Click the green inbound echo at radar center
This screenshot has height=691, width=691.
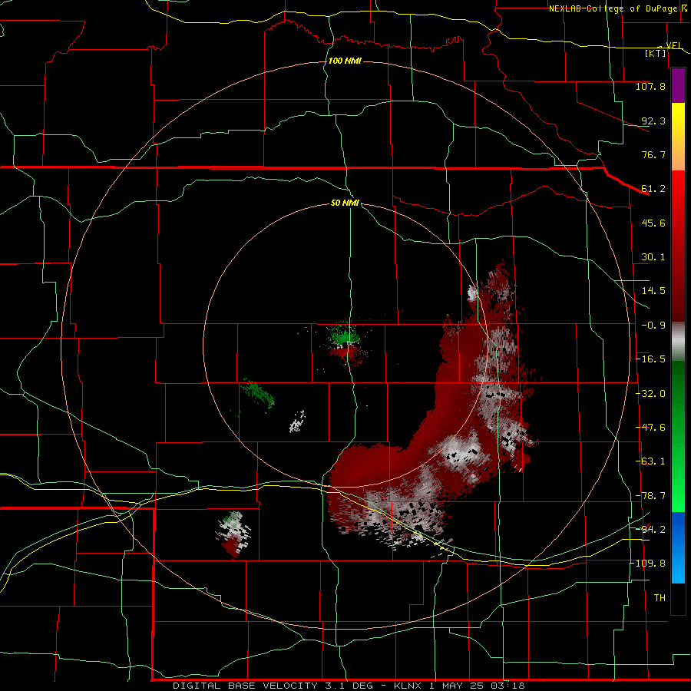(x=344, y=334)
